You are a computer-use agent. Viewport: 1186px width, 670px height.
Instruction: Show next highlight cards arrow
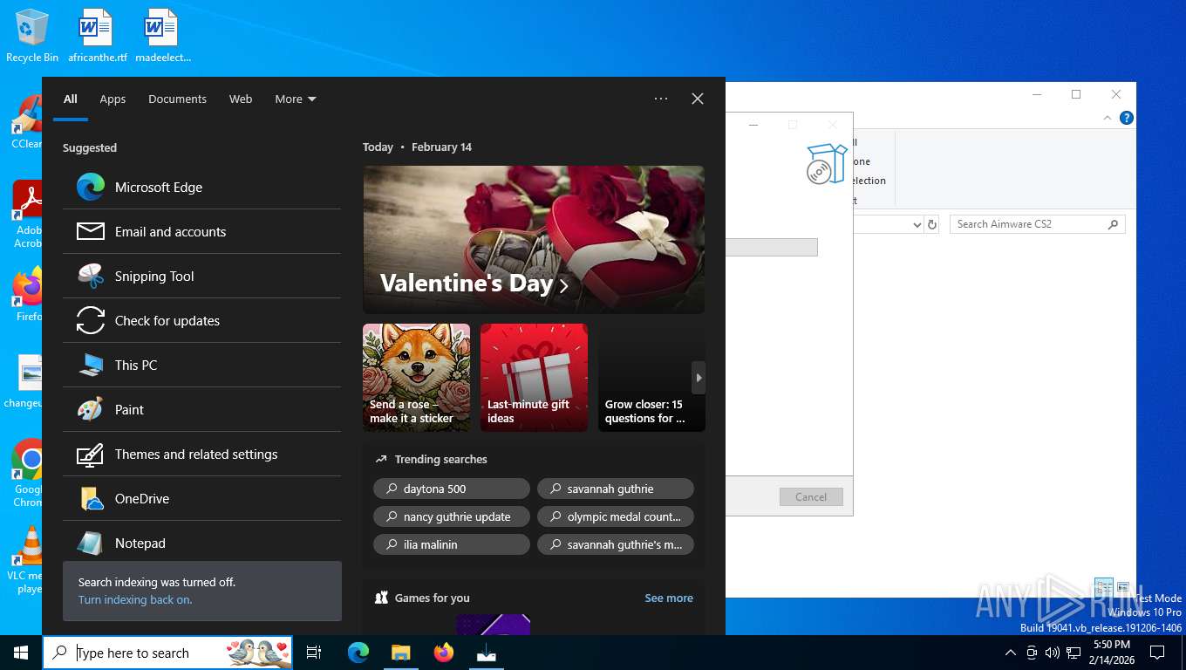tap(699, 378)
